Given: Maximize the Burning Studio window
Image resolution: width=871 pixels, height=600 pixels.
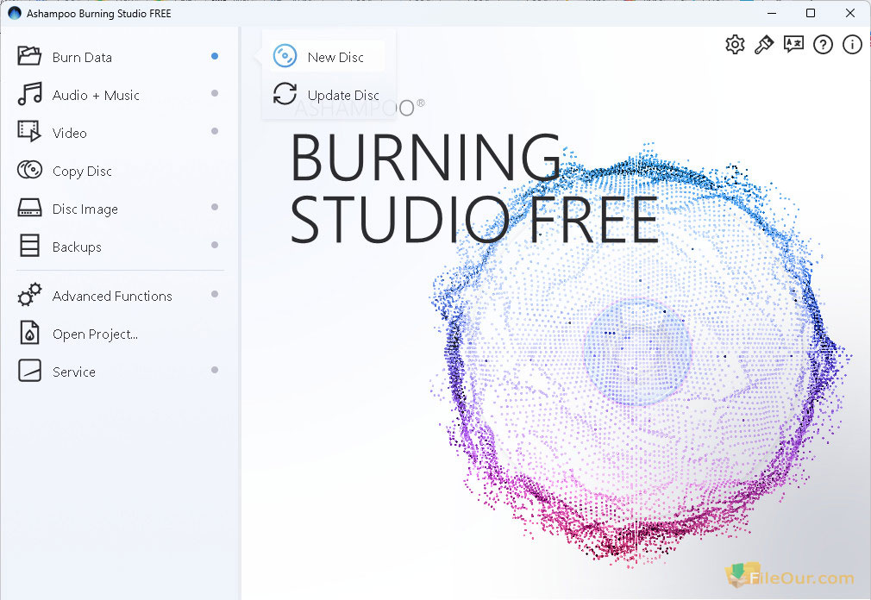Looking at the screenshot, I should tap(811, 13).
